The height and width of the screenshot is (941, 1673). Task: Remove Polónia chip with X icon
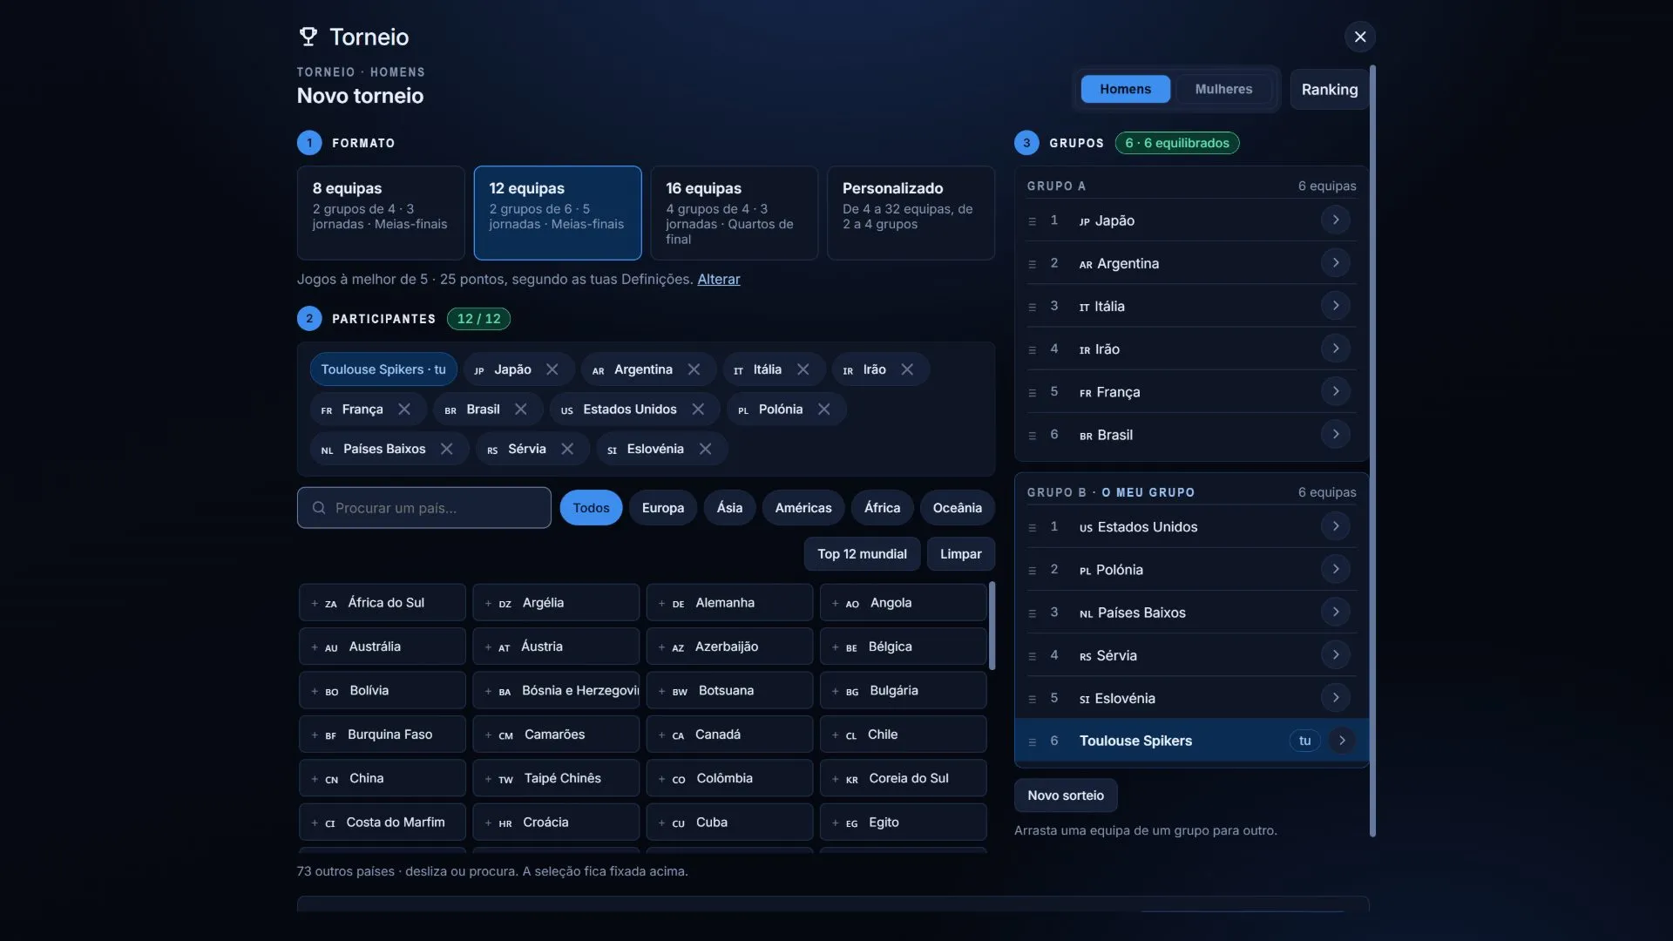click(x=824, y=410)
